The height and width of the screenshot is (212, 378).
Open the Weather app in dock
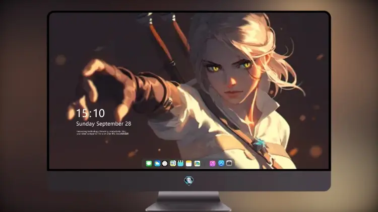click(157, 163)
